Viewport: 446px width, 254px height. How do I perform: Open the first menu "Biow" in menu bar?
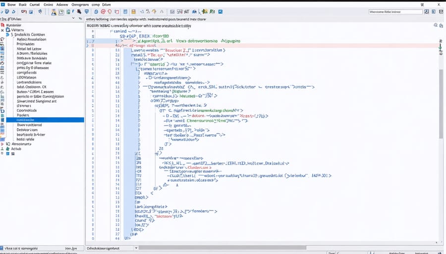click(x=11, y=4)
